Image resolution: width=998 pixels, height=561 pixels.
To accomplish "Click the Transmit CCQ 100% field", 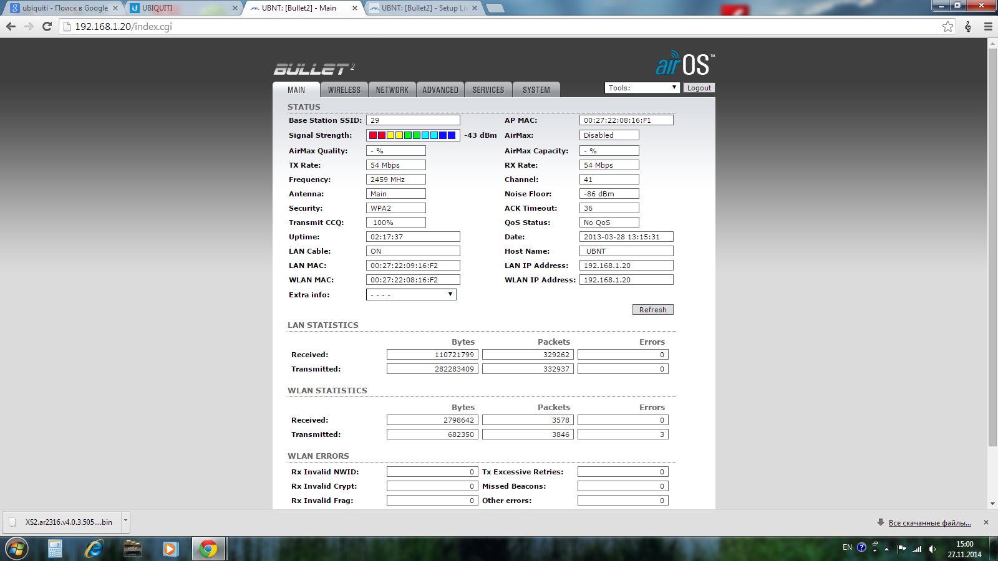I will pos(396,223).
